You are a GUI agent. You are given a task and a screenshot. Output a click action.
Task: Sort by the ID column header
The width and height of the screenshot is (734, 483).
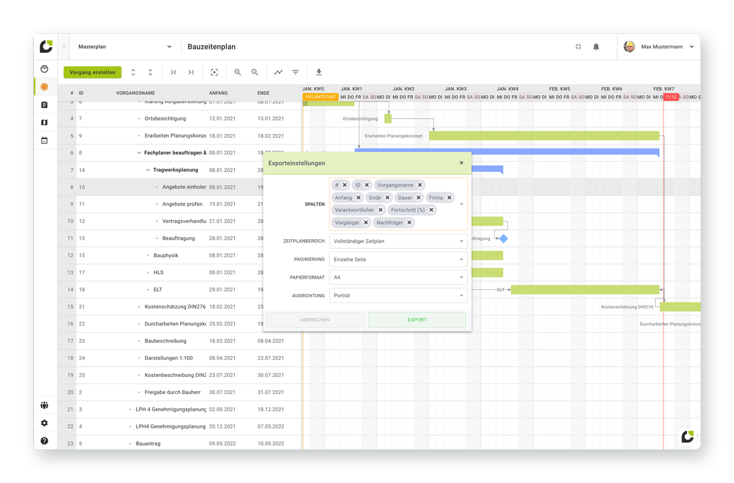81,93
